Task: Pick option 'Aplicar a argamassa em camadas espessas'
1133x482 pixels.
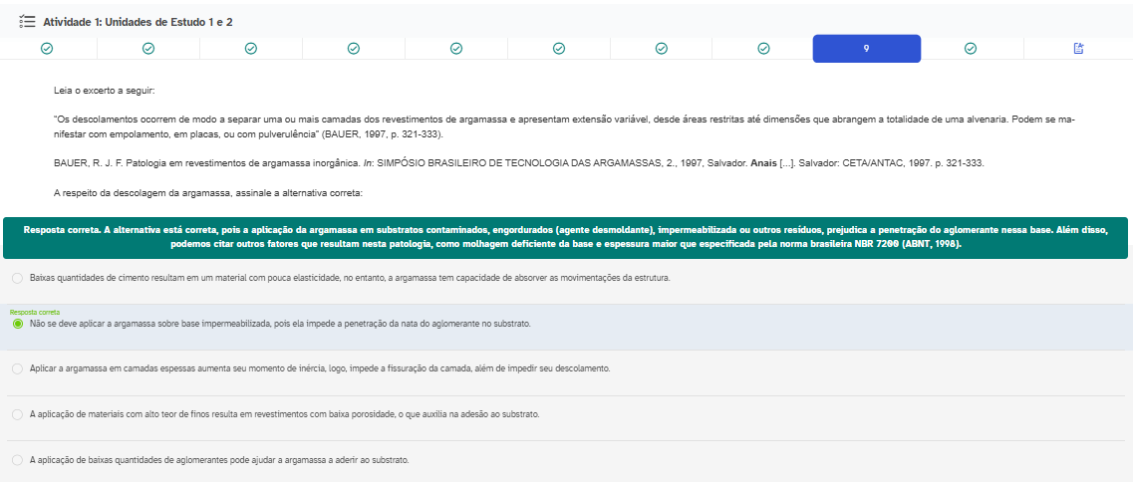Action: pos(17,368)
